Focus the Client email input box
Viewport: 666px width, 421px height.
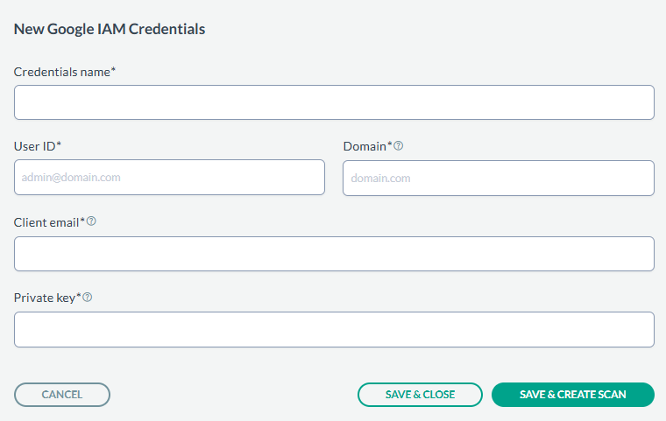(x=334, y=254)
